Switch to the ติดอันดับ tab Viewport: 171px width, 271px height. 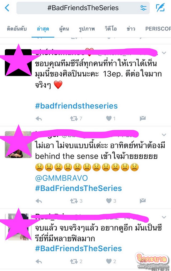click(17, 29)
